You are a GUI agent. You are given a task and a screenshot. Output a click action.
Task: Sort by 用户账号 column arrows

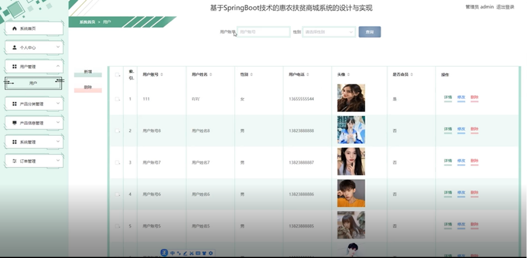(x=162, y=74)
